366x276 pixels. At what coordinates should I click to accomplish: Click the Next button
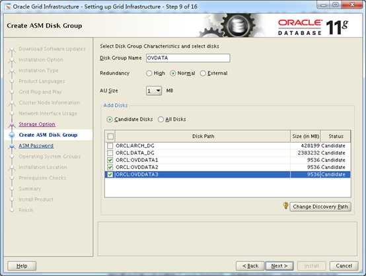tap(279, 266)
